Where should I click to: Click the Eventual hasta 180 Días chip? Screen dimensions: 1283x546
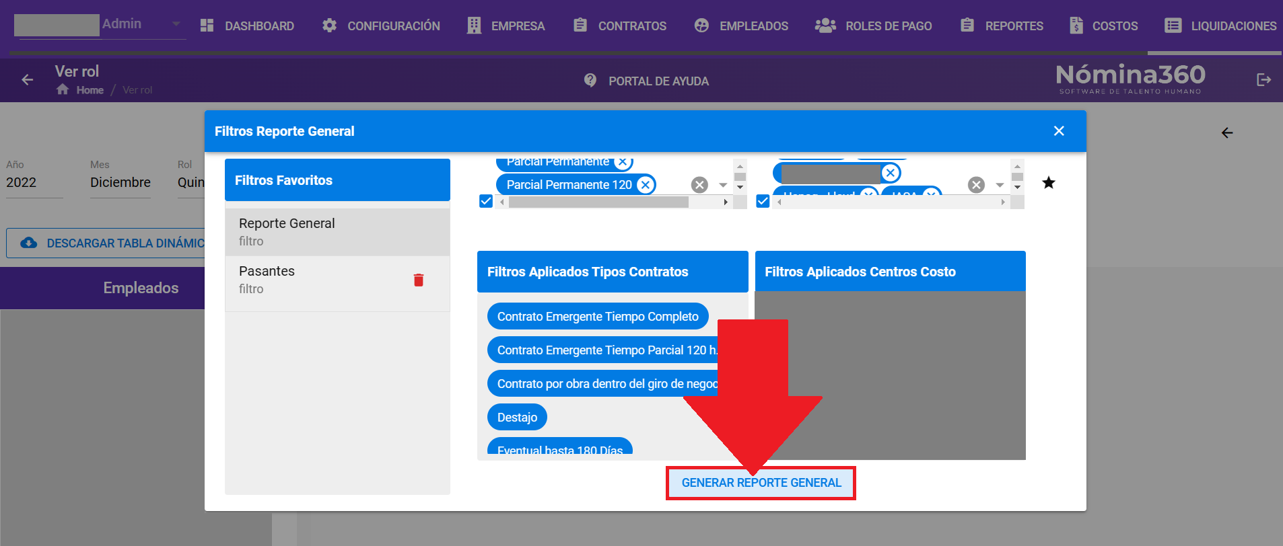(x=560, y=446)
